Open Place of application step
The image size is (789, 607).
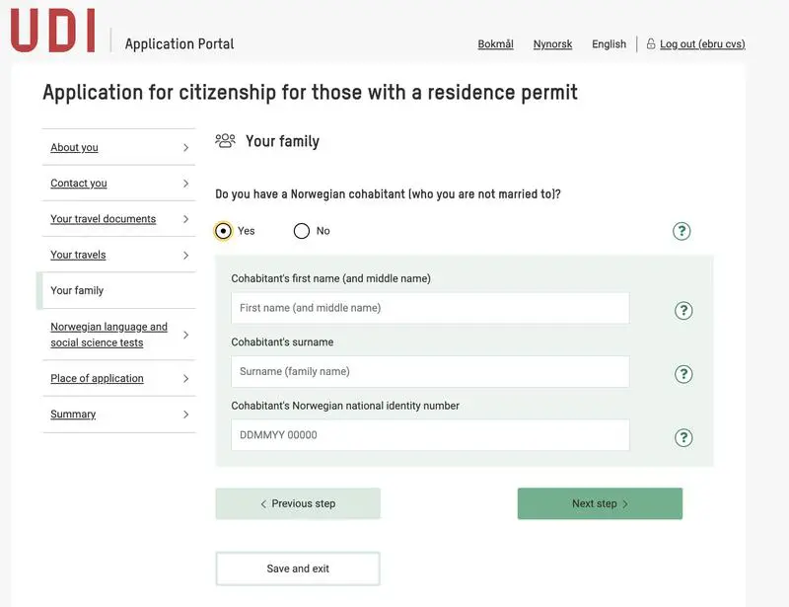coord(97,379)
